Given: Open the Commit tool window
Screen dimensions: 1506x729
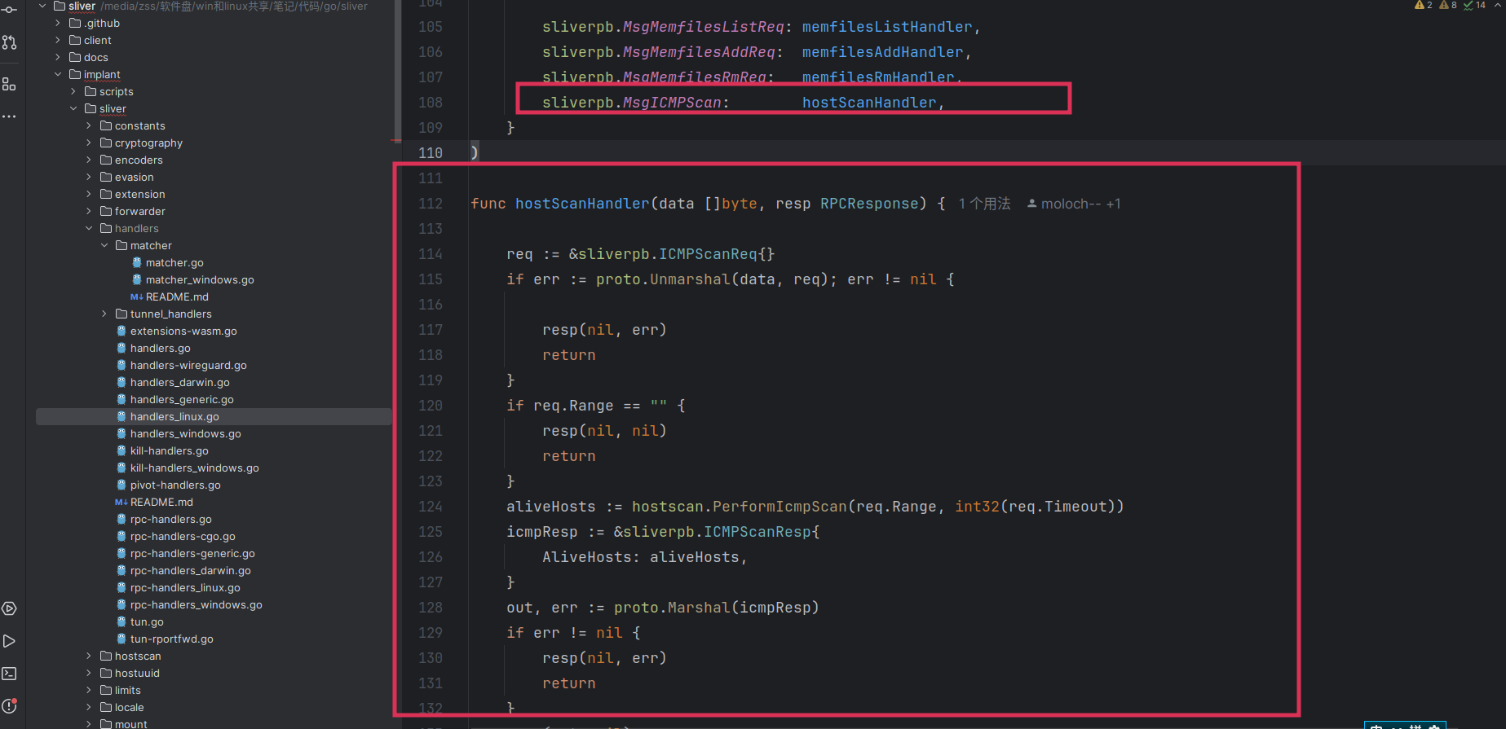Looking at the screenshot, I should (x=10, y=10).
